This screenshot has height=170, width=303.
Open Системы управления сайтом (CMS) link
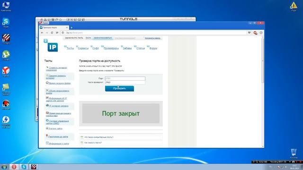click(x=58, y=122)
